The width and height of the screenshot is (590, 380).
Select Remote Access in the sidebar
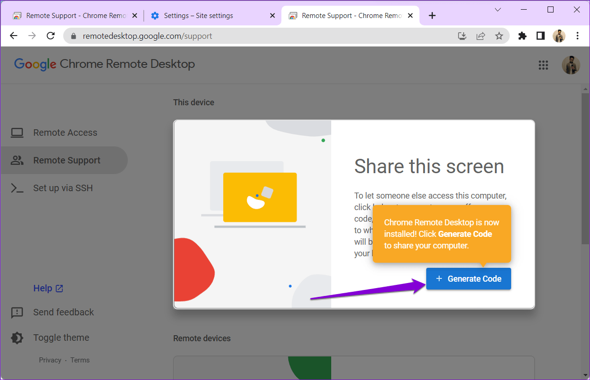65,133
